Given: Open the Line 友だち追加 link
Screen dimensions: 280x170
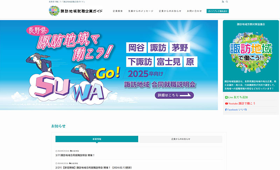Looking at the screenshot, I should [x=237, y=97].
